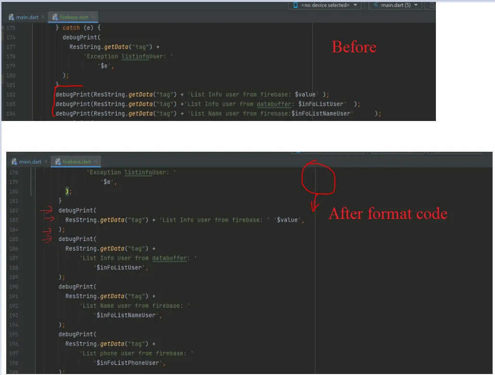The height and width of the screenshot is (375, 495).
Task: Click debugPrint( on line 182 of bottom editor
Action: click(x=77, y=210)
